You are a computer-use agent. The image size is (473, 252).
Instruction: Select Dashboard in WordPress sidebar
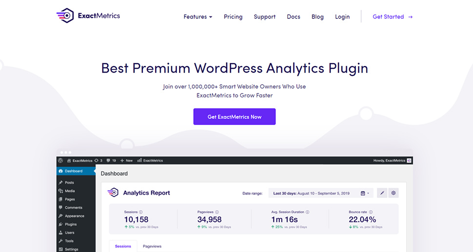pyautogui.click(x=76, y=171)
